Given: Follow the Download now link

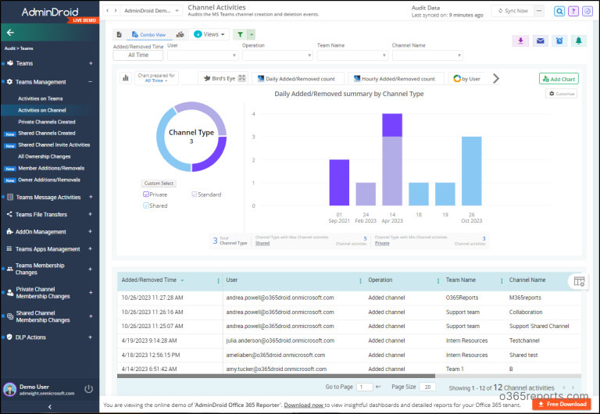Looking at the screenshot, I should [304, 405].
